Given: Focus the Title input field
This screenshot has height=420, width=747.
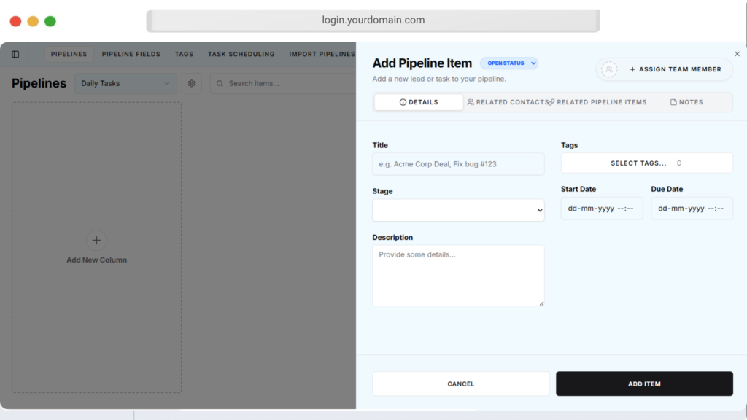Looking at the screenshot, I should [x=458, y=164].
